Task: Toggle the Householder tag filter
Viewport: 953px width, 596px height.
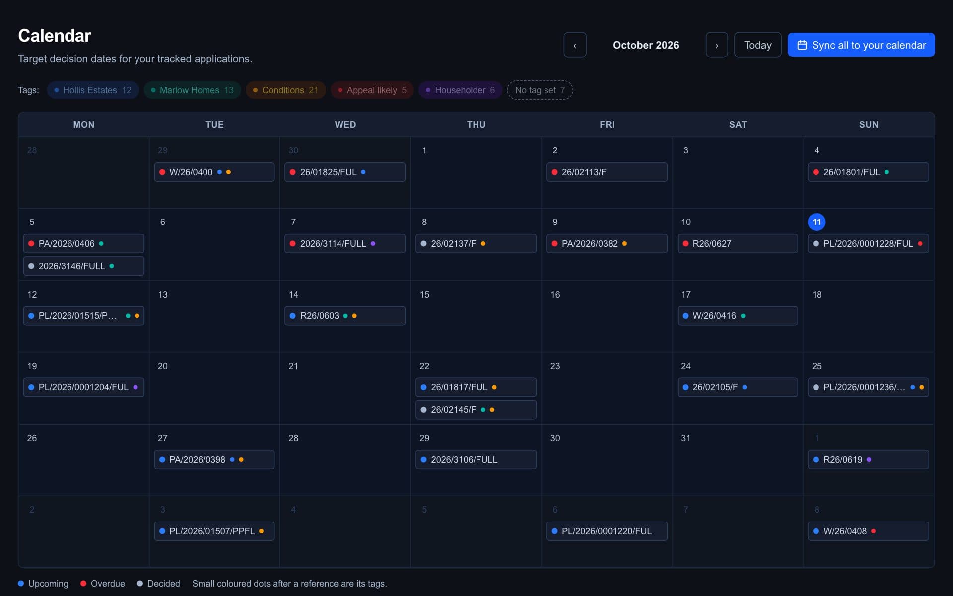Action: point(460,90)
